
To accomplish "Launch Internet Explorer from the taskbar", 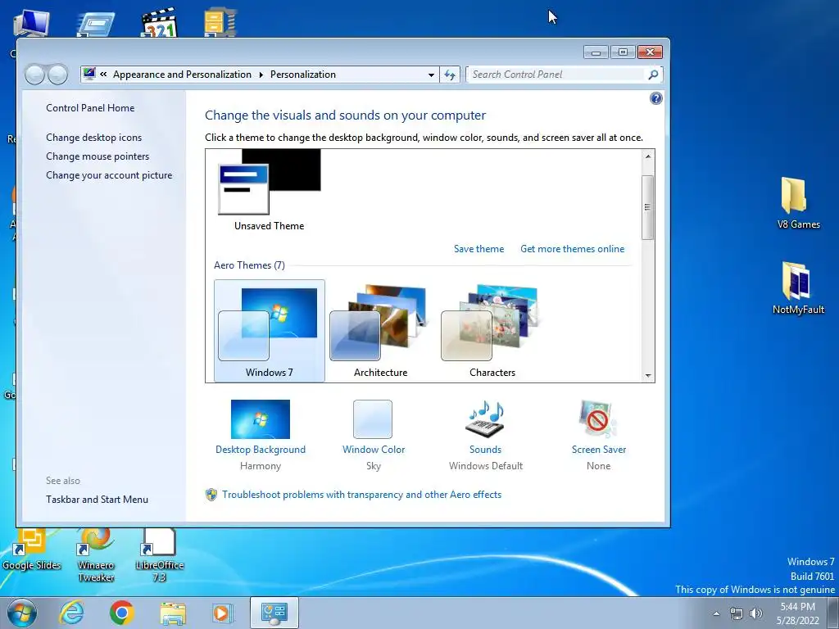I will coord(72,613).
